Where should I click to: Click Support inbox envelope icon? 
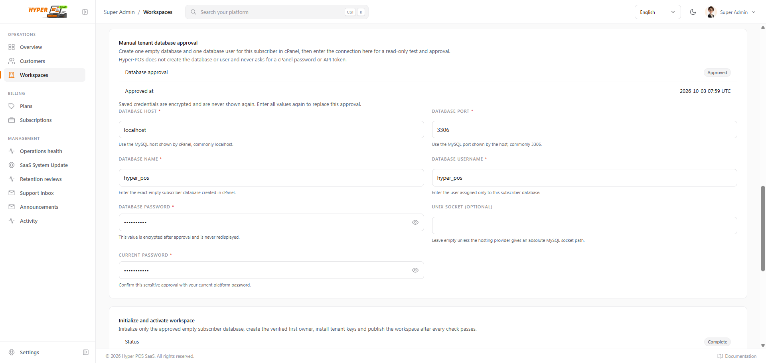coord(12,193)
